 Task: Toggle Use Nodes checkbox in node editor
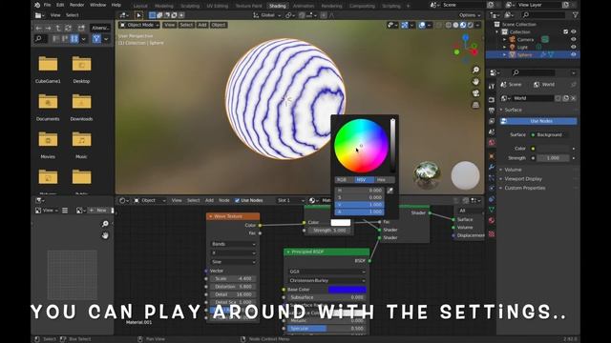(x=237, y=200)
